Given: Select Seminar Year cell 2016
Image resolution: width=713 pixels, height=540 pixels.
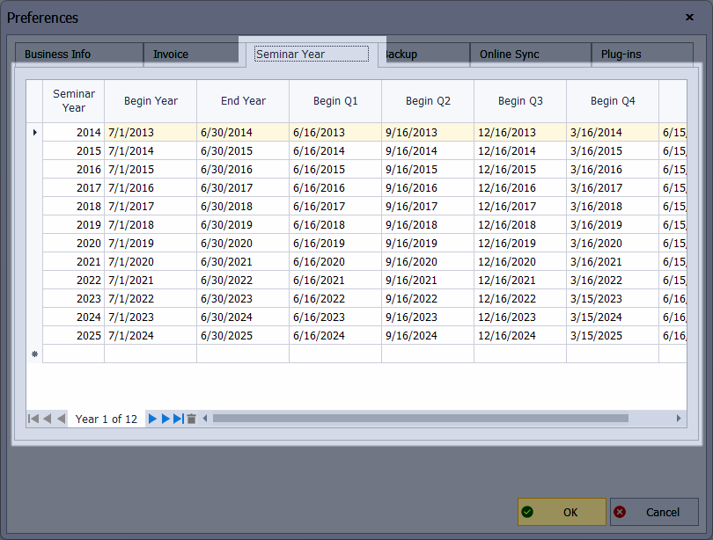Looking at the screenshot, I should (x=74, y=170).
